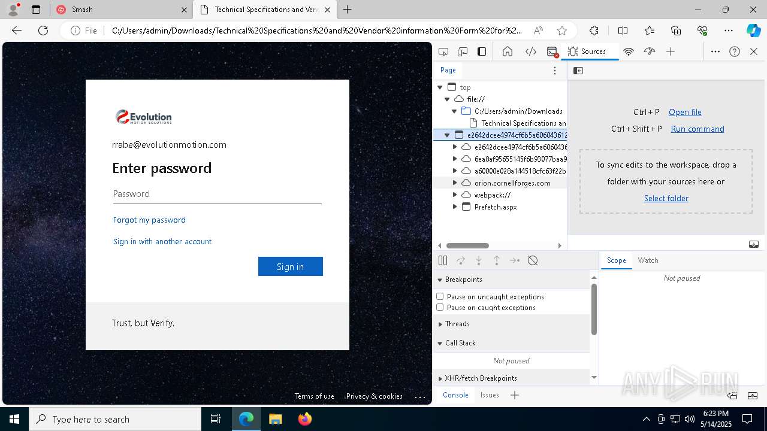Click Step into next function call
This screenshot has height=431, width=767.
point(479,260)
